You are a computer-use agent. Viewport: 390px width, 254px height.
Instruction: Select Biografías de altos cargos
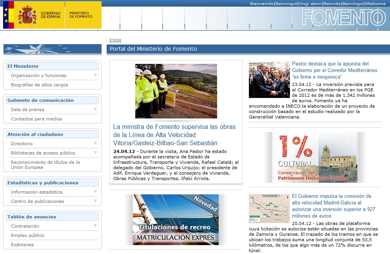click(x=40, y=85)
